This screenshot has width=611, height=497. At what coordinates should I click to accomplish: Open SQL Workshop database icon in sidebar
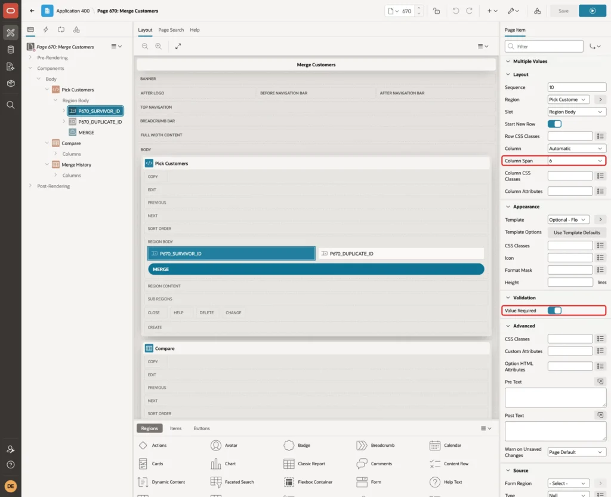tap(11, 50)
